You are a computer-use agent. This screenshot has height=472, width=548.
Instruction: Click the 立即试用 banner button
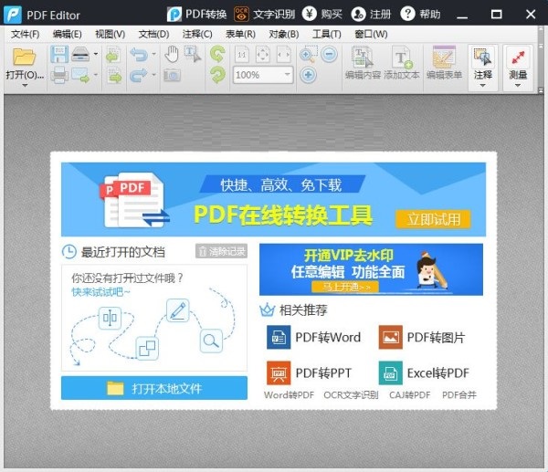(433, 219)
